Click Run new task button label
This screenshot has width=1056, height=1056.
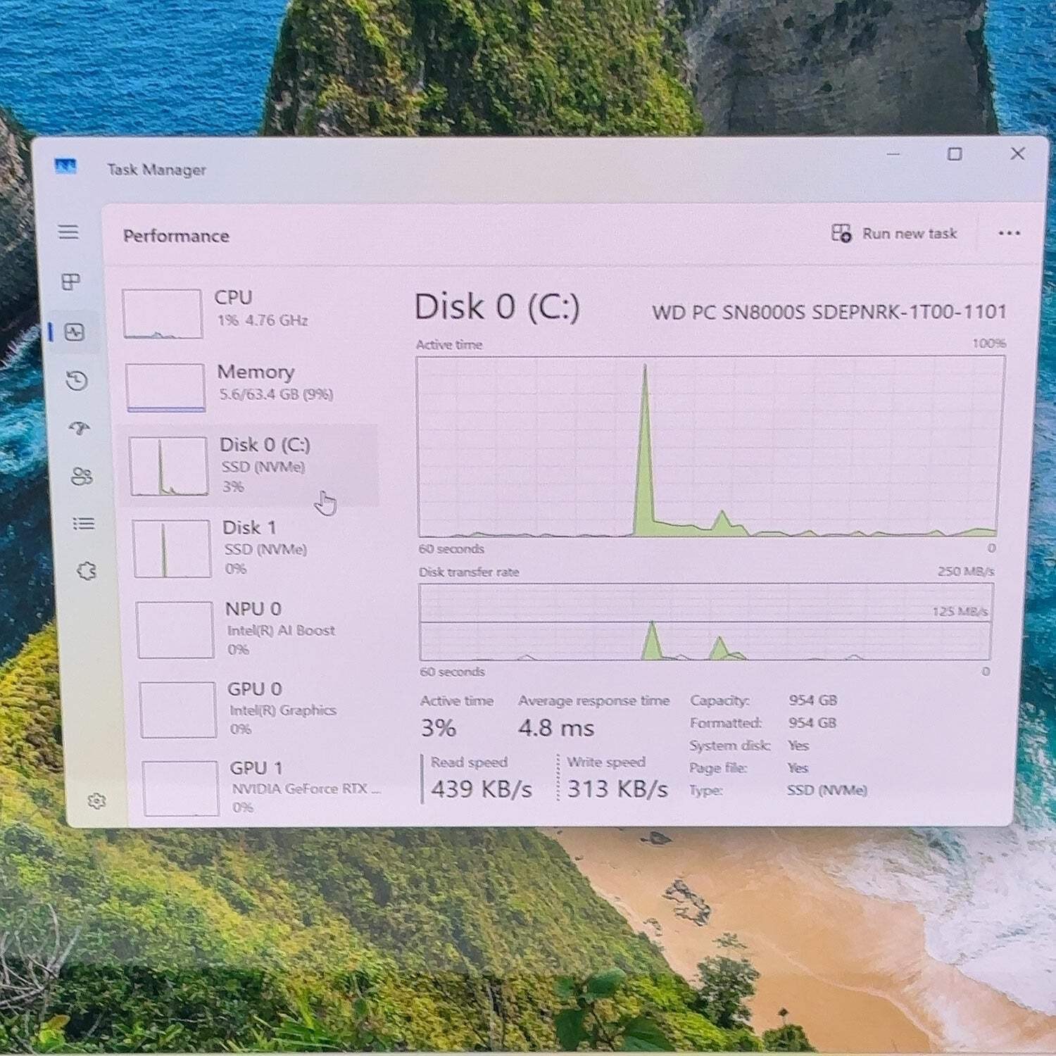click(x=910, y=234)
